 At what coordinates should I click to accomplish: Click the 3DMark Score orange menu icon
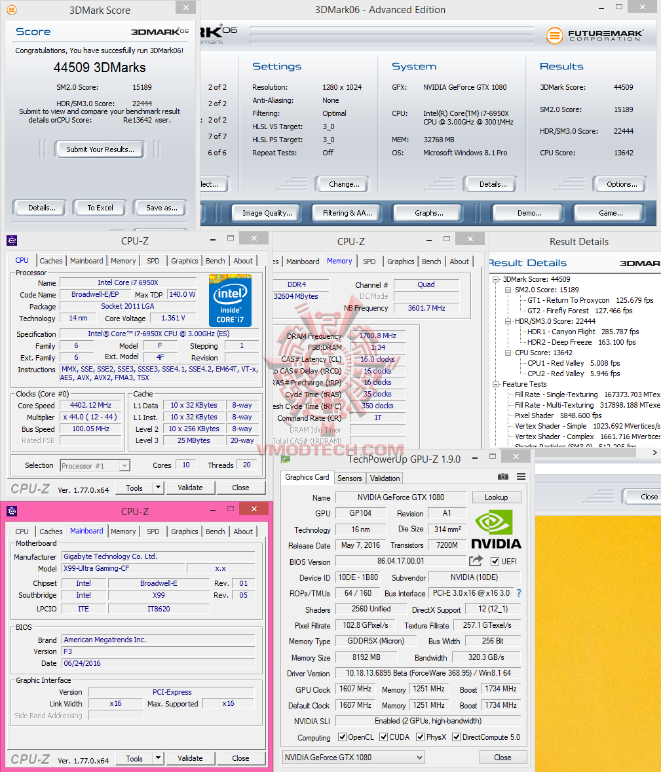(x=11, y=10)
